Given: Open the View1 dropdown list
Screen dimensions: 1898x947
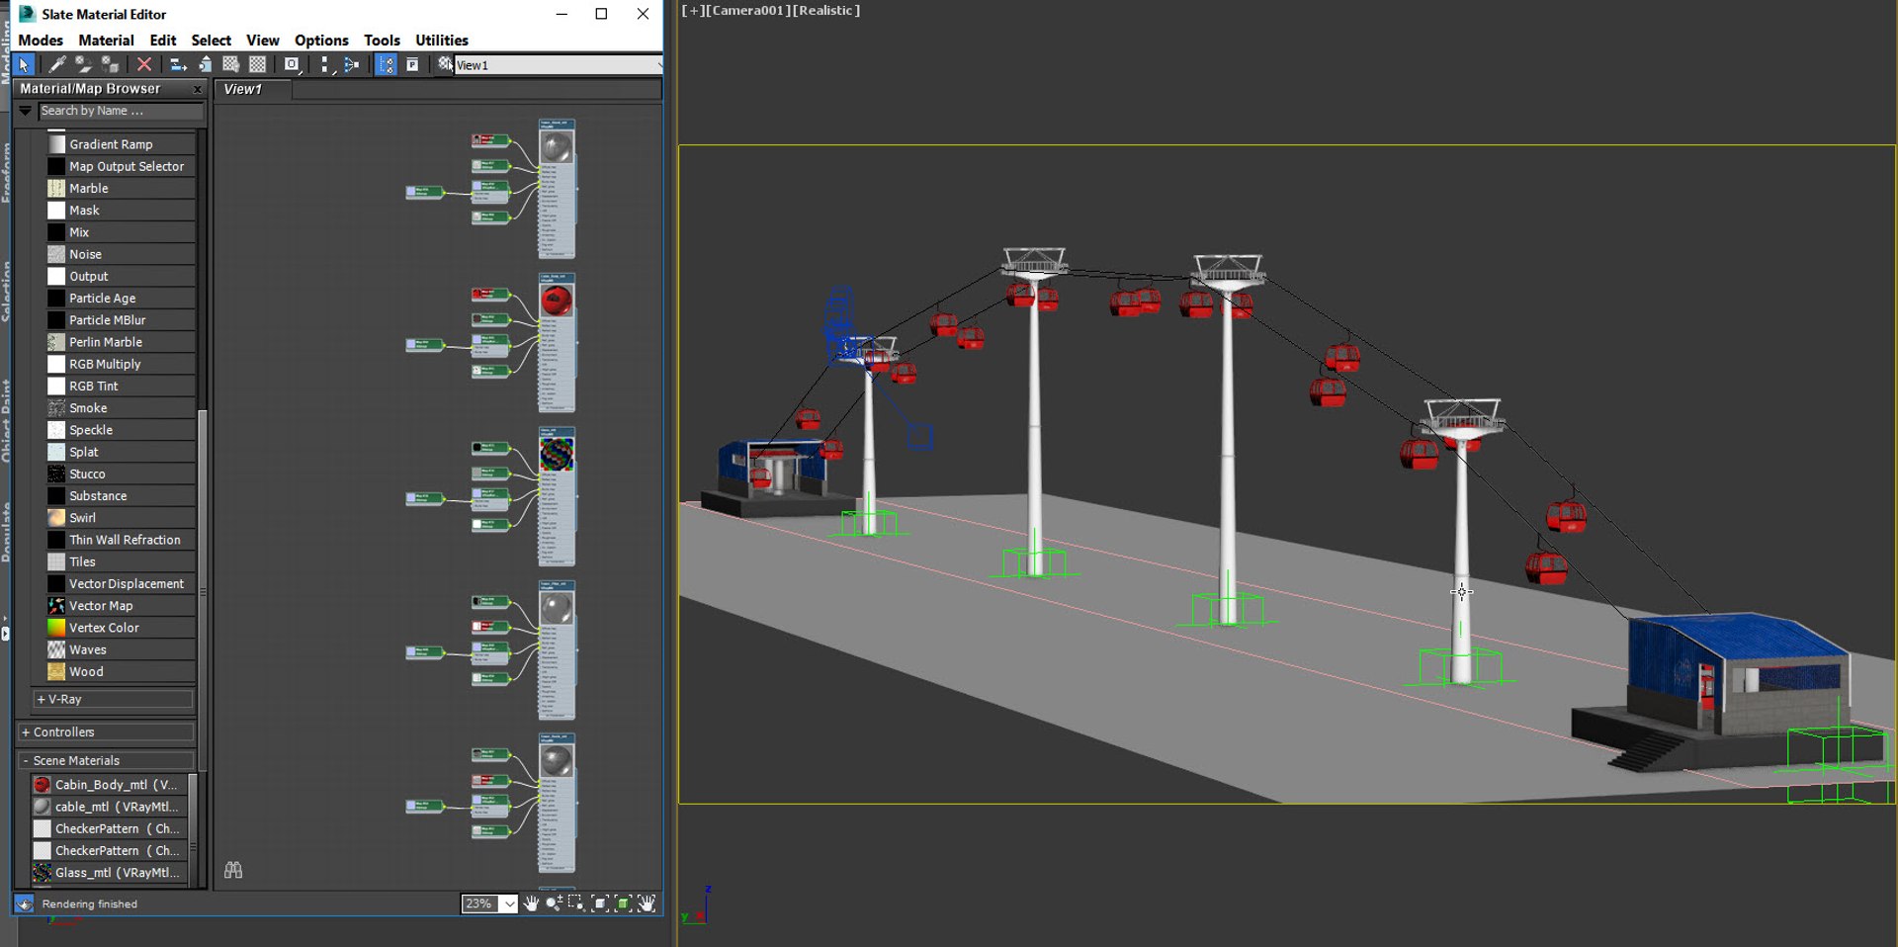Looking at the screenshot, I should [x=559, y=65].
